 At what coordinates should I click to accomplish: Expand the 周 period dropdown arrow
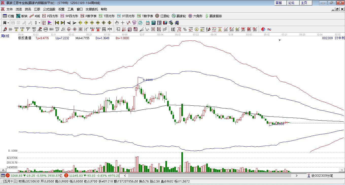point(8,23)
